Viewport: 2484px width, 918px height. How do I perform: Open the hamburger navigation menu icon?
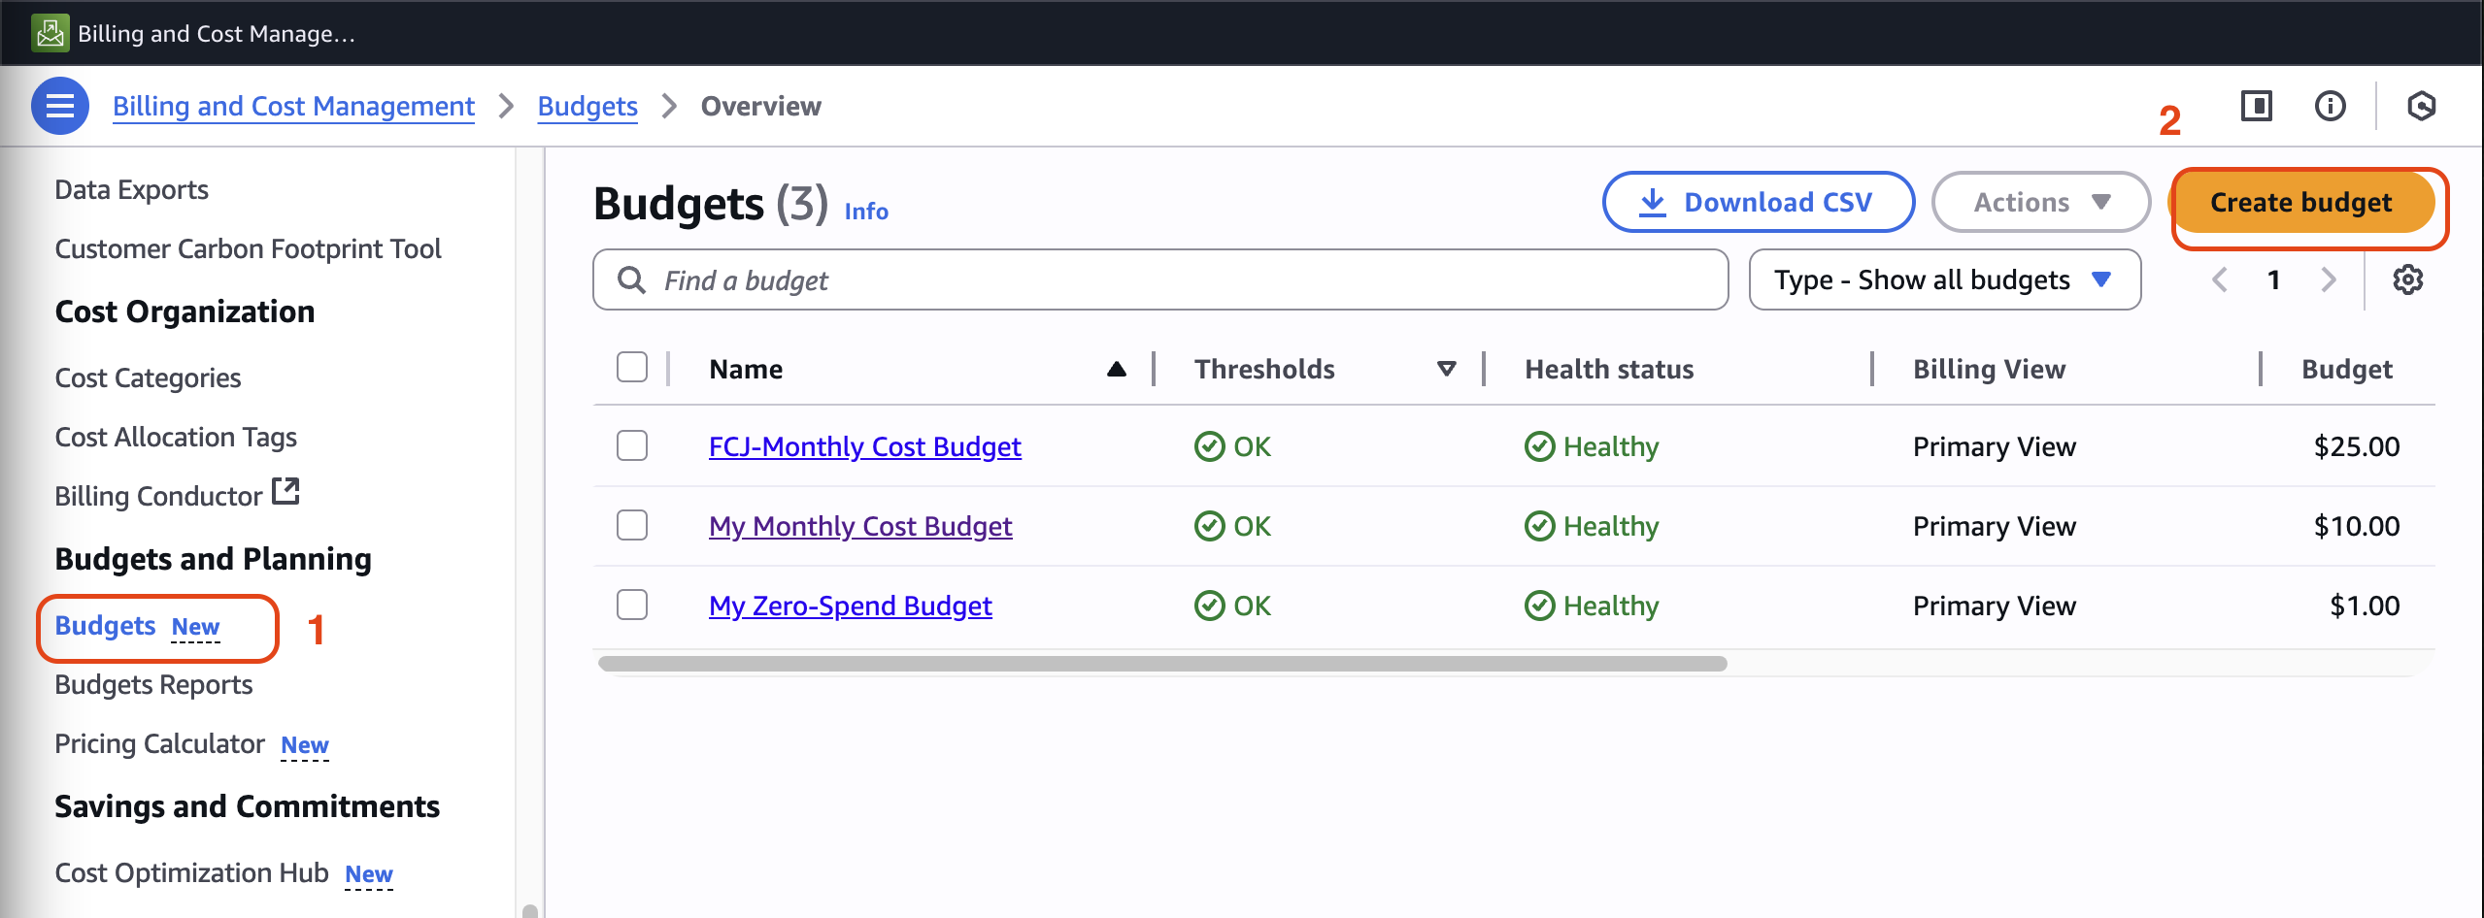click(59, 106)
